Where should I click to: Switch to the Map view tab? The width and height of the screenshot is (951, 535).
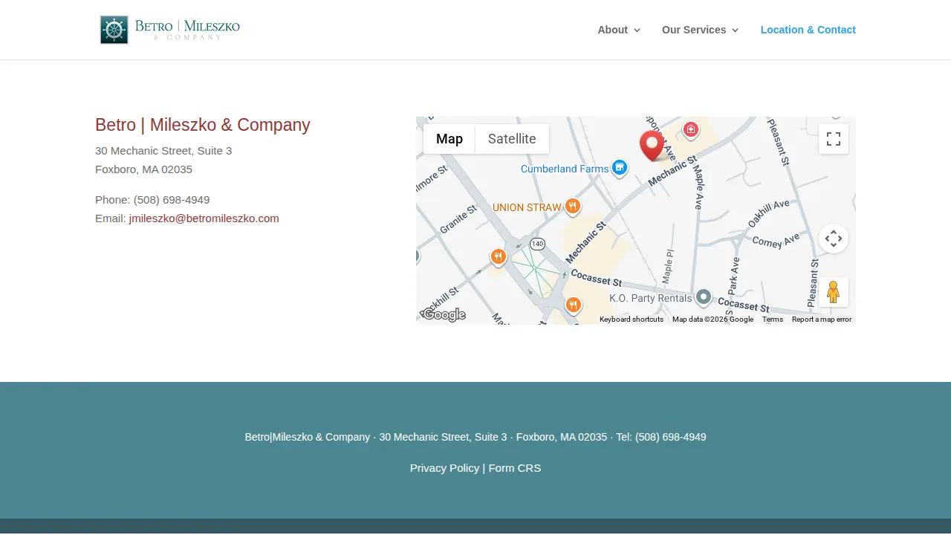449,139
